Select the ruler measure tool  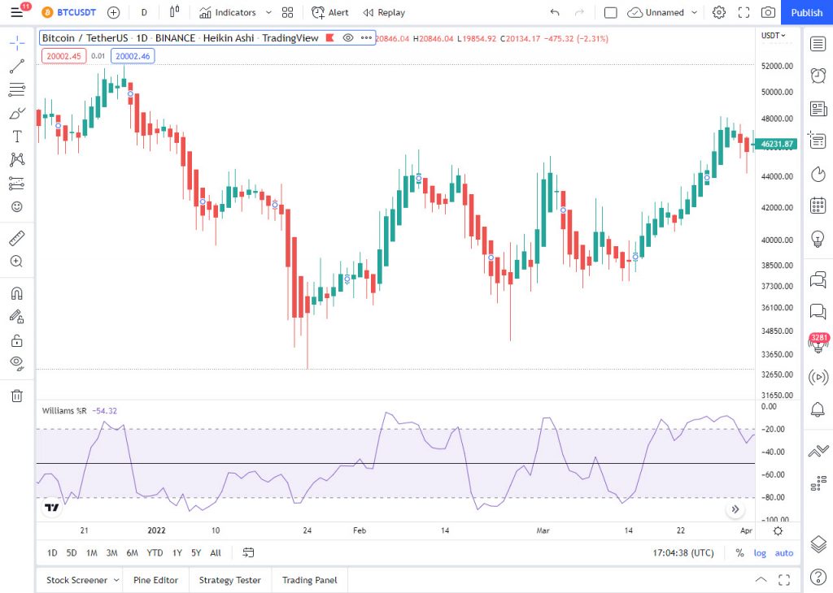pos(17,238)
